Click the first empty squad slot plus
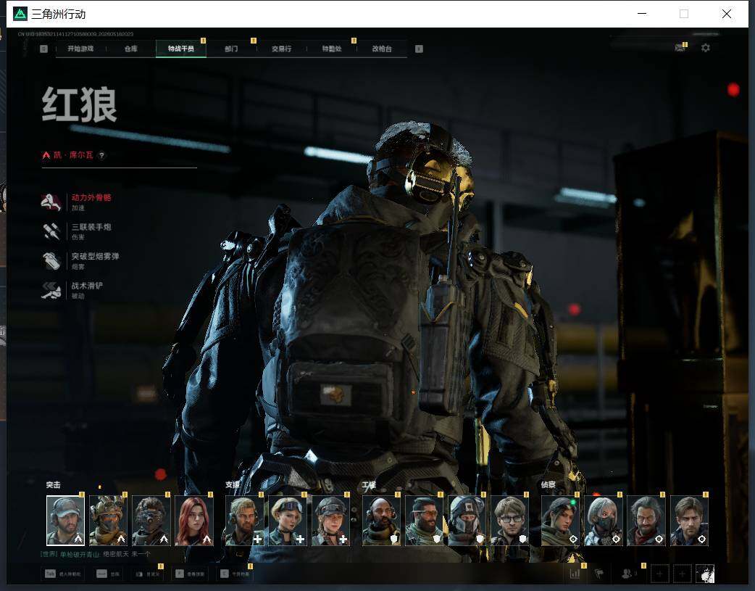 tap(659, 574)
